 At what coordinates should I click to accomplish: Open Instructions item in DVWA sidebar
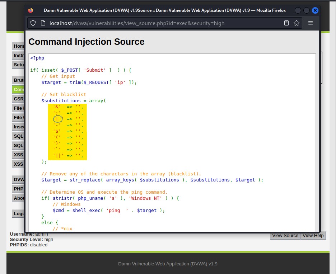tap(18, 56)
